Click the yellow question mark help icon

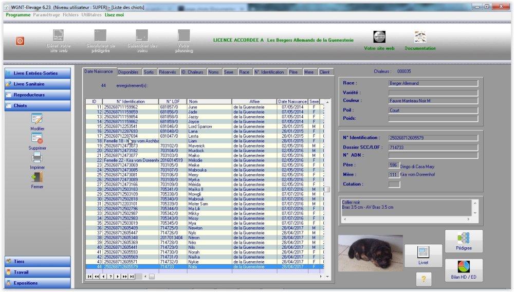[424, 279]
